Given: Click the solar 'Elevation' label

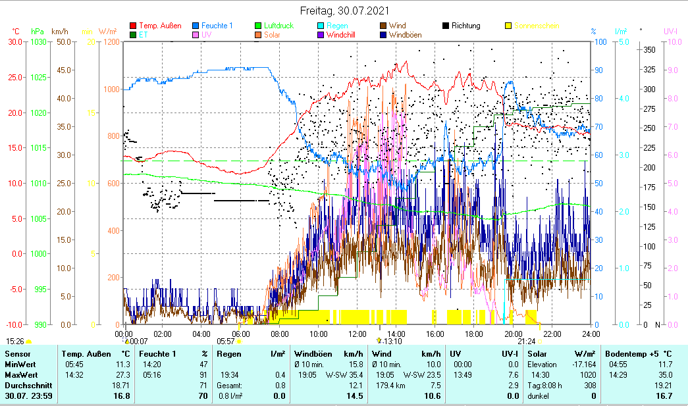Looking at the screenshot, I should 542,365.
